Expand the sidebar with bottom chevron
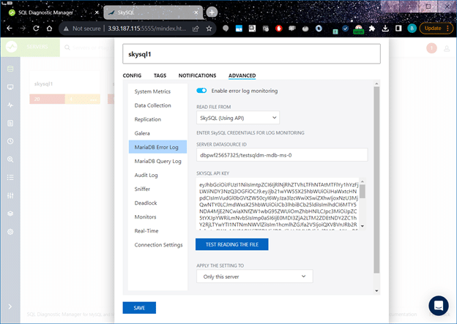This screenshot has height=324, width=457. (10, 306)
